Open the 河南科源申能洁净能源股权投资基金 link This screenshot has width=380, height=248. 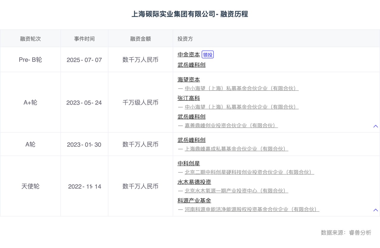252,209
